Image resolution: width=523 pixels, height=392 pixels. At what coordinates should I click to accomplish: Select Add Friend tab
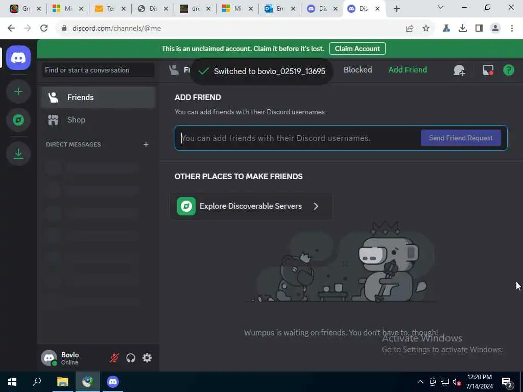[x=408, y=69]
